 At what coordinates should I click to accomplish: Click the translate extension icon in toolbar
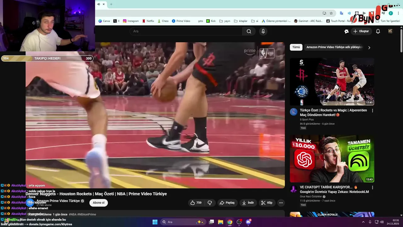click(342, 13)
